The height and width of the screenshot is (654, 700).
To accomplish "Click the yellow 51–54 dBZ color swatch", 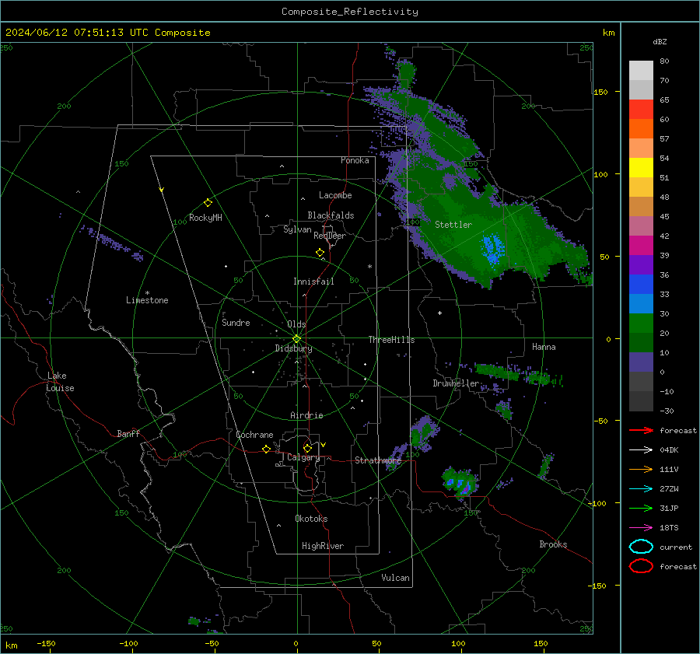I will [x=641, y=168].
